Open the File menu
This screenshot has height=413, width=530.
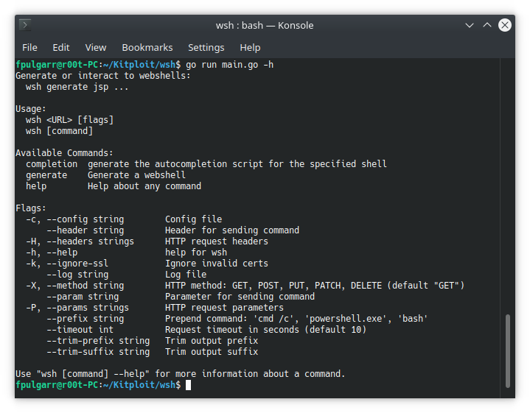point(29,48)
